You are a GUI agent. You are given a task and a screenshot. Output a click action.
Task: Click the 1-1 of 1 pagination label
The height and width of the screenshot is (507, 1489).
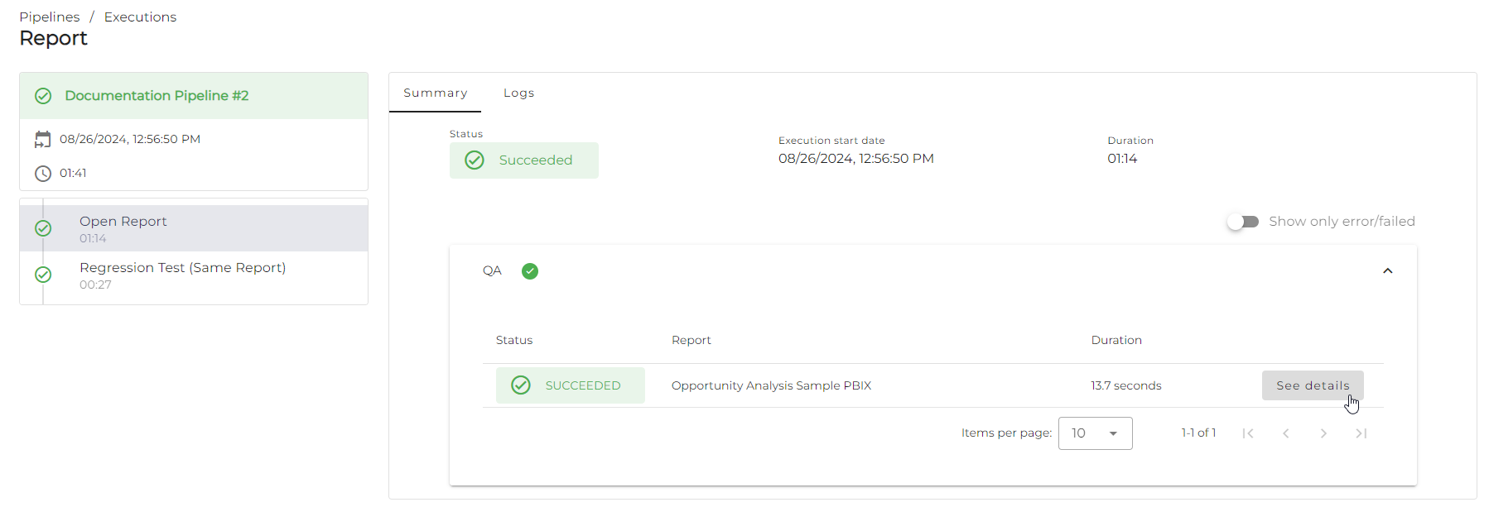point(1198,433)
